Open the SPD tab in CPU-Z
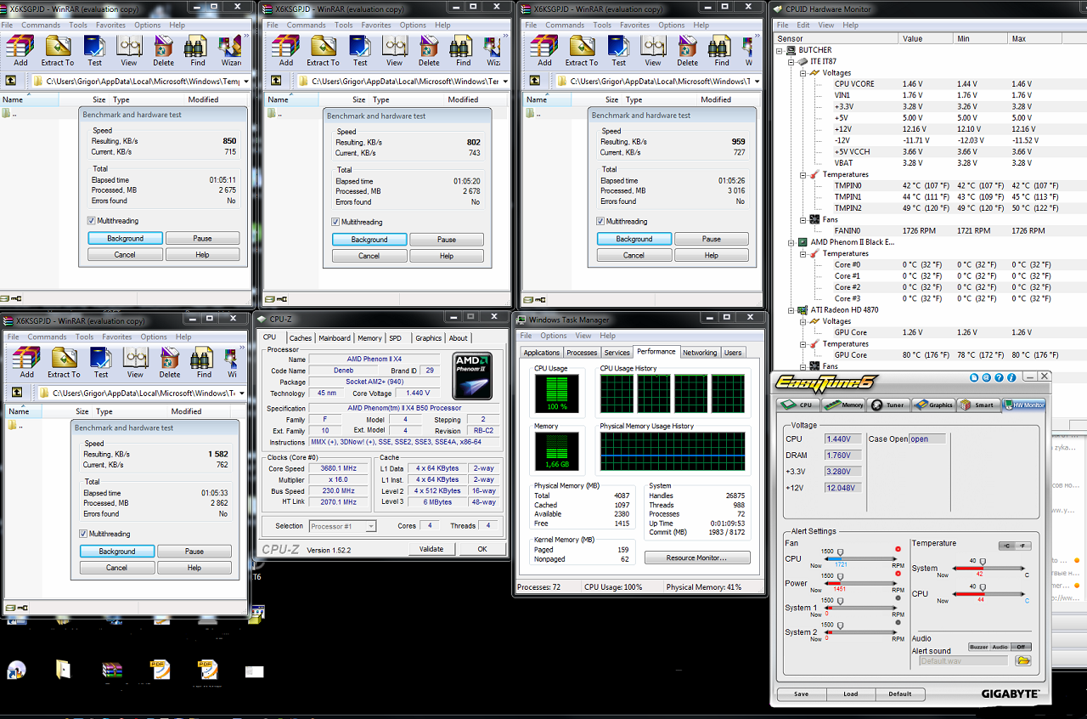Viewport: 1087px width, 719px height. pos(396,338)
